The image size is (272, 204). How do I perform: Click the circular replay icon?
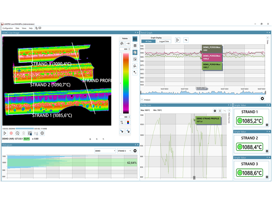point(17,133)
